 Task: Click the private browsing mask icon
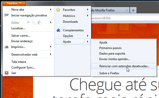tap(7, 15)
